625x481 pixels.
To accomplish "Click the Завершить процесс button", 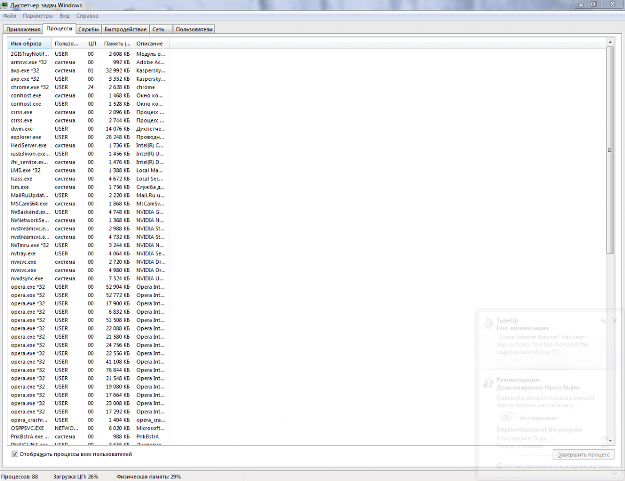I will tap(583, 454).
